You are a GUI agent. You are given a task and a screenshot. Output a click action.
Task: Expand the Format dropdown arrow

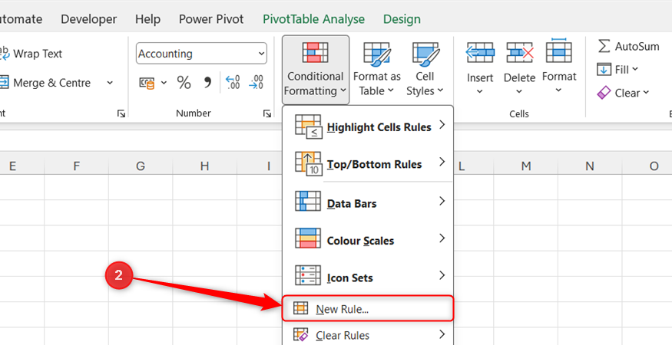558,90
